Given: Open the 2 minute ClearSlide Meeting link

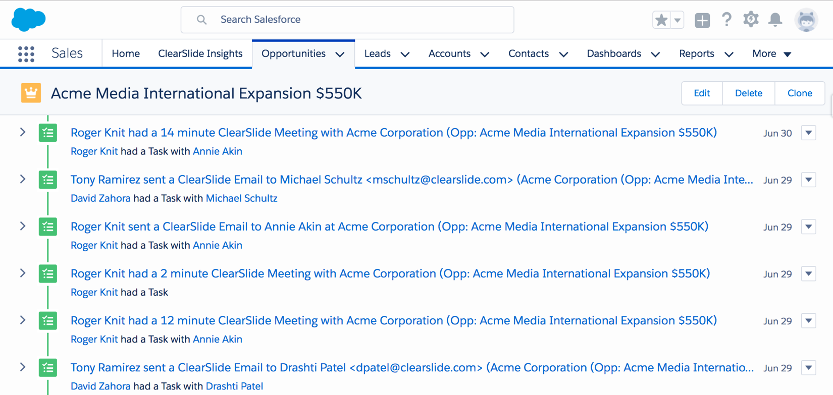Looking at the screenshot, I should [x=390, y=273].
